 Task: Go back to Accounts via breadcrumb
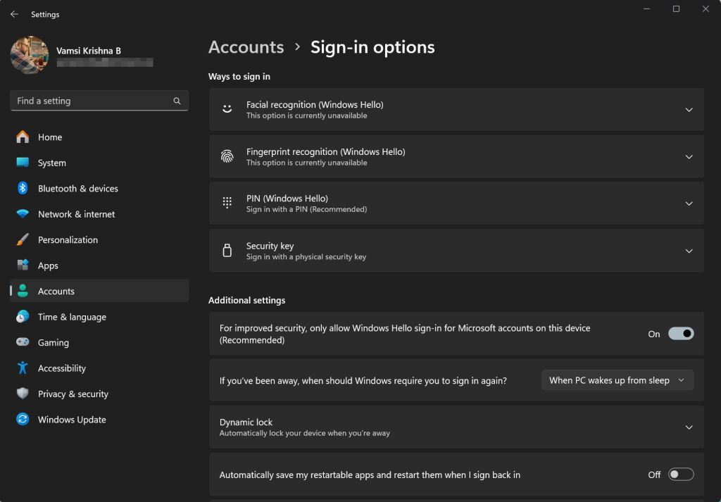click(246, 47)
